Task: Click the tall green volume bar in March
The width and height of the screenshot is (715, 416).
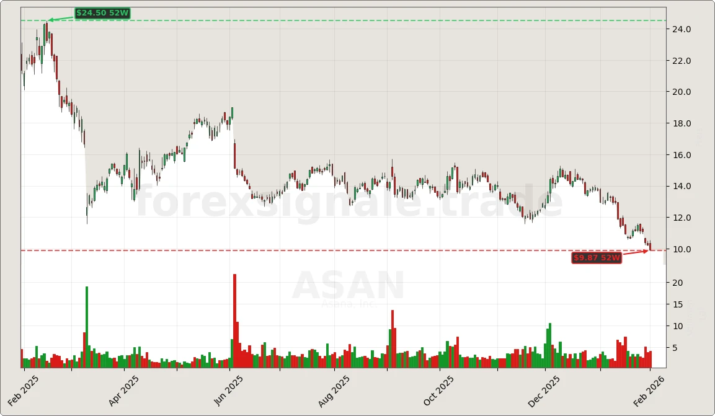Action: tap(87, 322)
